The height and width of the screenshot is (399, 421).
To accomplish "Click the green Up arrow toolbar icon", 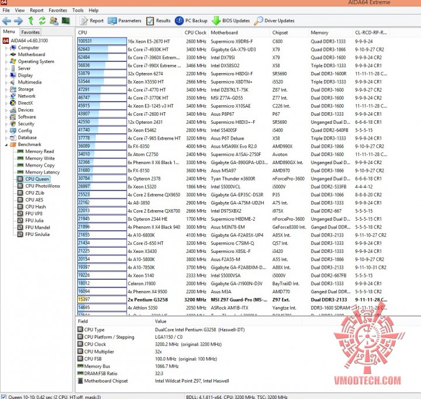I will tap(31, 20).
